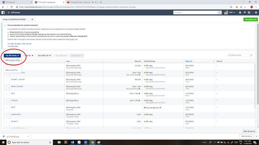
Task: Tick the checkbox for PHONE - LOAI BO
Action: pos(7,80)
